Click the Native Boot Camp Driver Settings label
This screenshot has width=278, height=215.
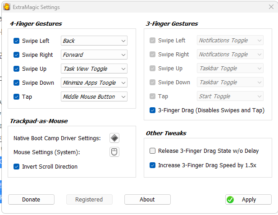click(x=57, y=138)
